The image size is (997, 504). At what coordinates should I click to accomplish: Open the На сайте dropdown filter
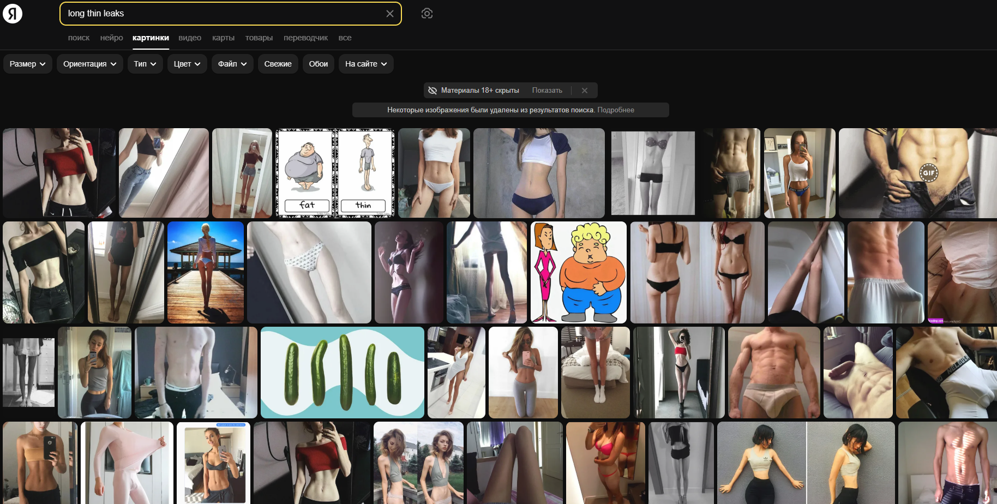366,64
